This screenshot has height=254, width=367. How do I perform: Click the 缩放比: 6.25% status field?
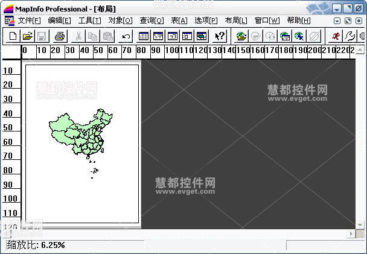[x=75, y=245]
